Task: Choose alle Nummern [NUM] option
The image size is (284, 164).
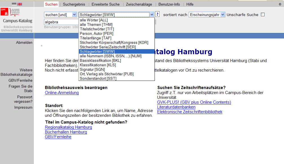Action: pos(117,56)
